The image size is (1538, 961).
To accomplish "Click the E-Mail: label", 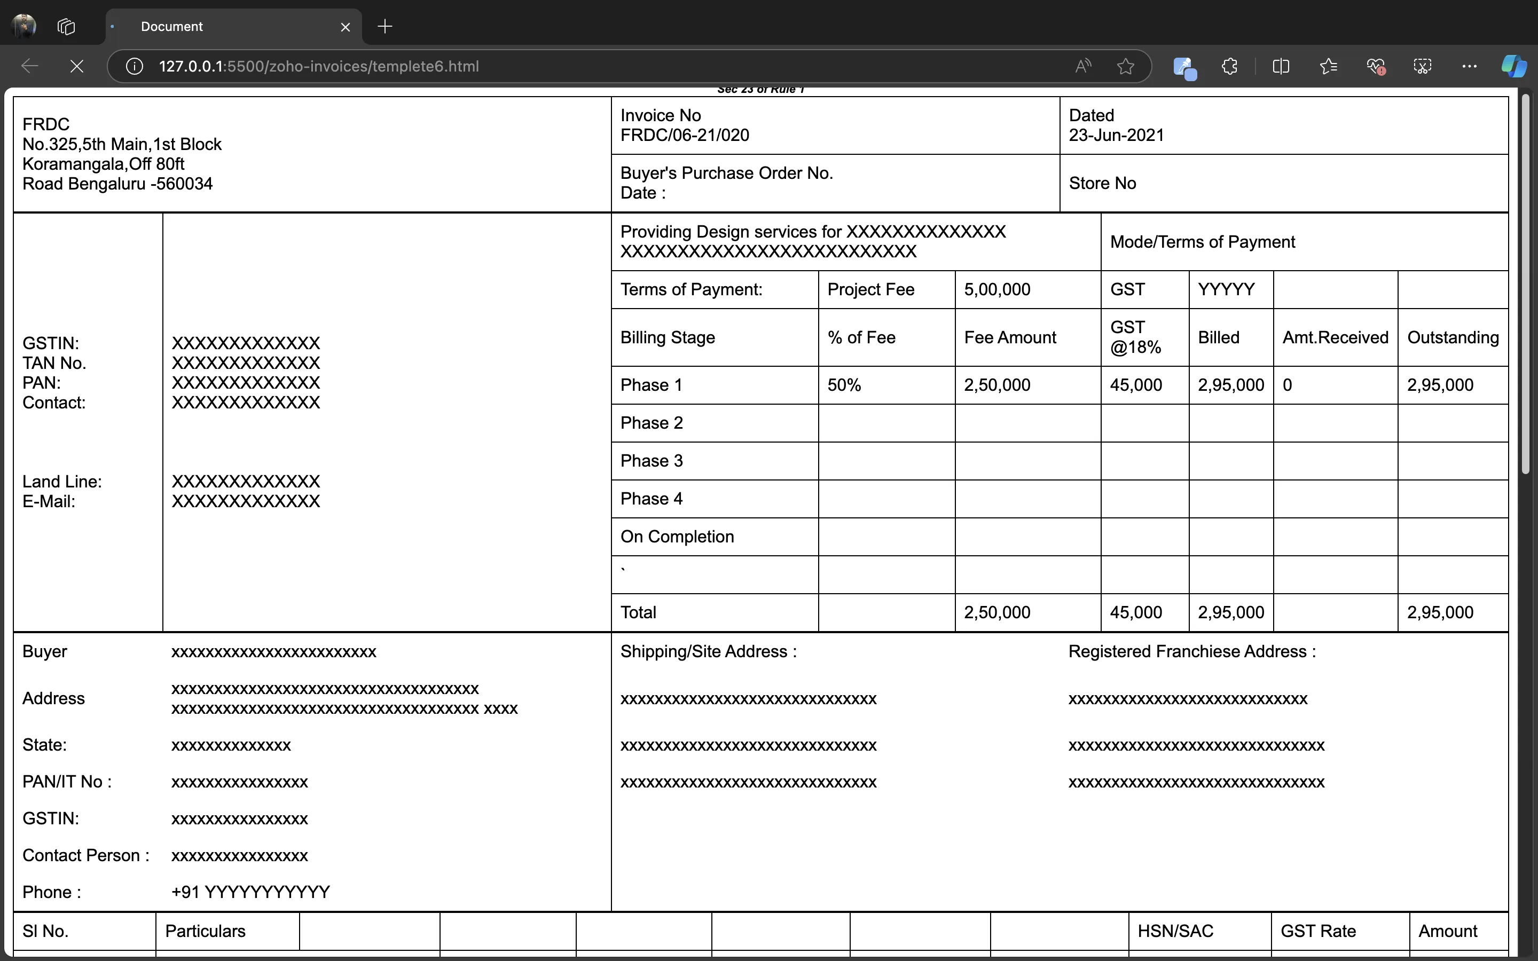I will point(48,501).
